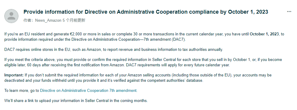Click the 'To learn more, go to' text
Screen dimensions: 297x110
(22, 90)
